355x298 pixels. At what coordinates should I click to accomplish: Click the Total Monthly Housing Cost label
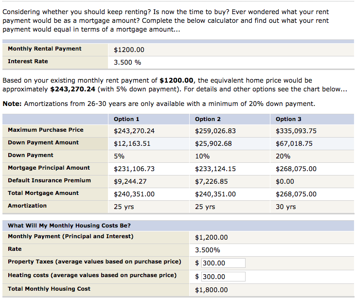(x=49, y=289)
